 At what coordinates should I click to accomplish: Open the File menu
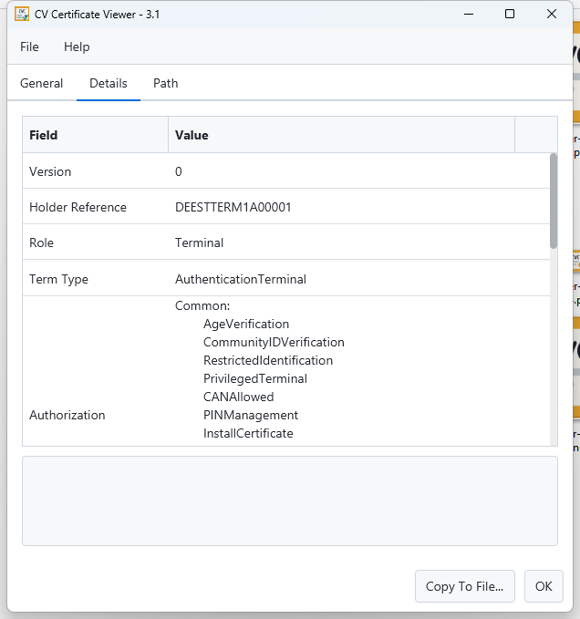tap(29, 47)
